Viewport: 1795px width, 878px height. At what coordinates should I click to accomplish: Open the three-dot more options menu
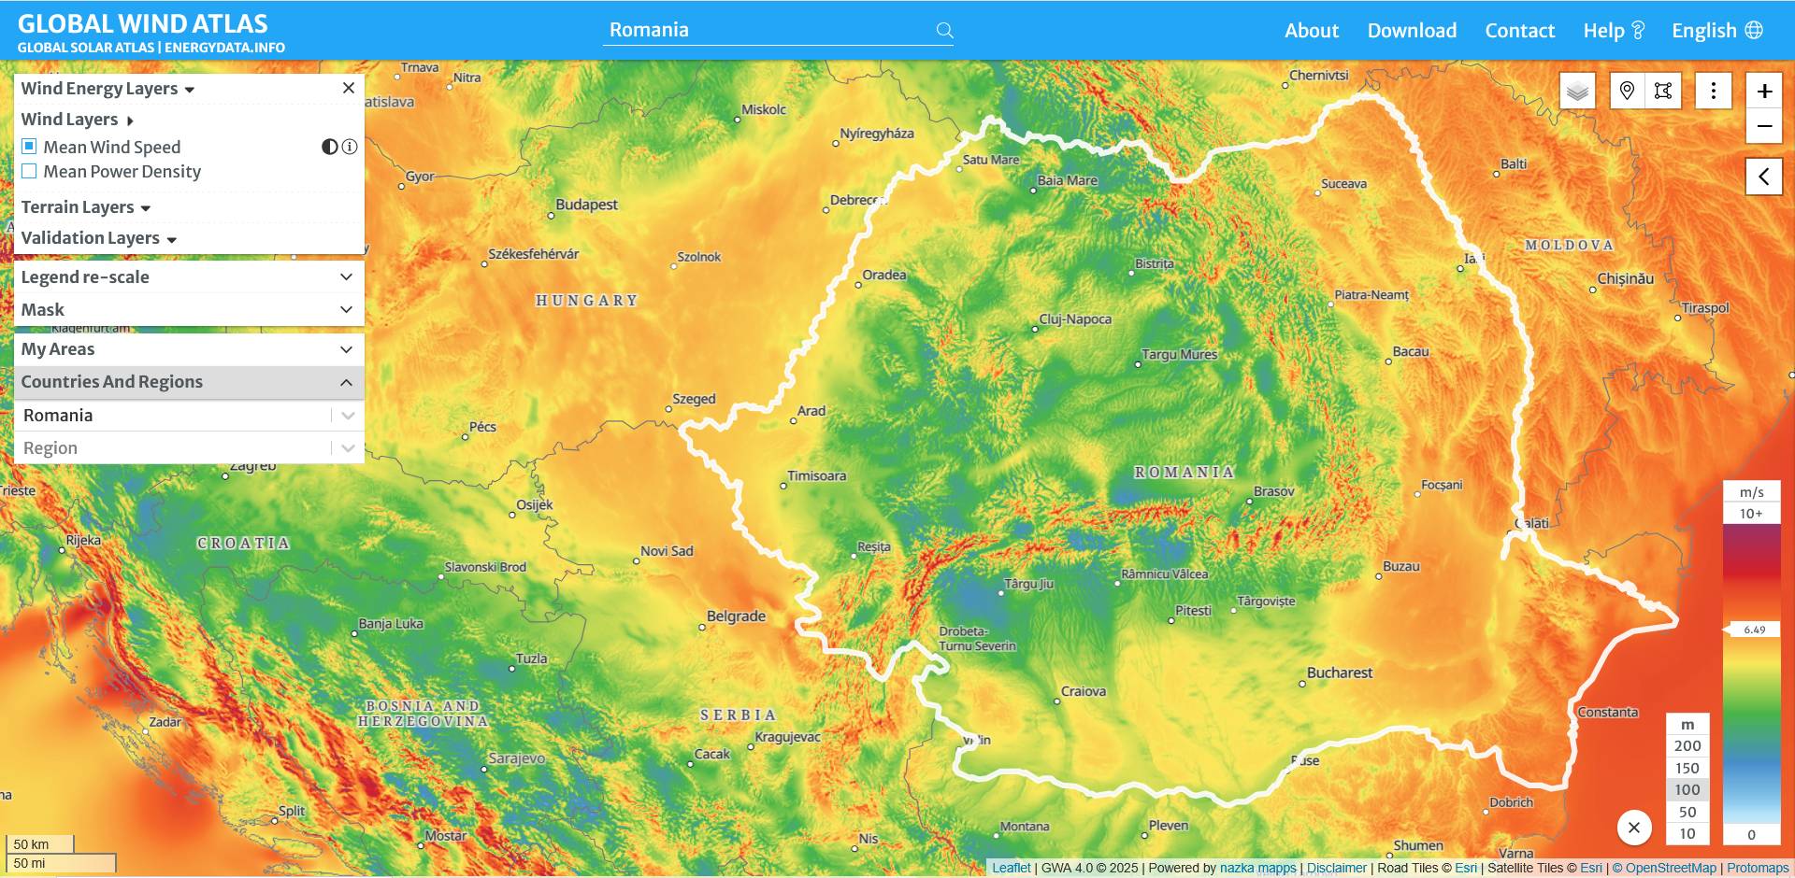click(x=1713, y=91)
